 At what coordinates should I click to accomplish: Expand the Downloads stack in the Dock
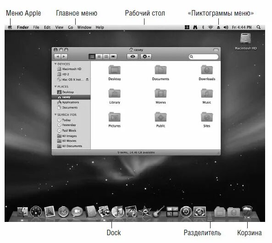click(x=233, y=212)
